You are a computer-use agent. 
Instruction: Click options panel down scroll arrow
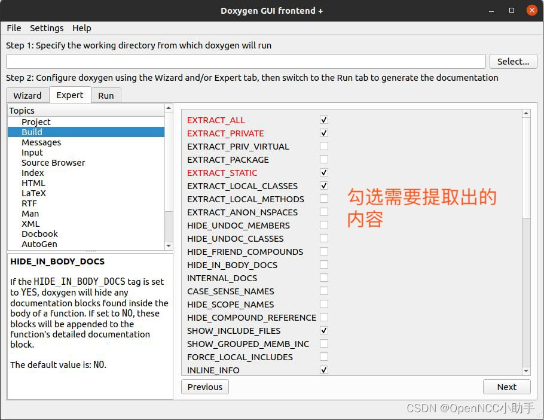click(x=526, y=371)
